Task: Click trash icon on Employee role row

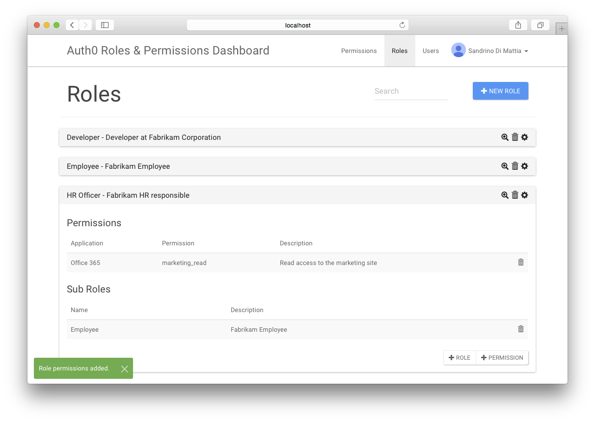Action: pyautogui.click(x=515, y=166)
